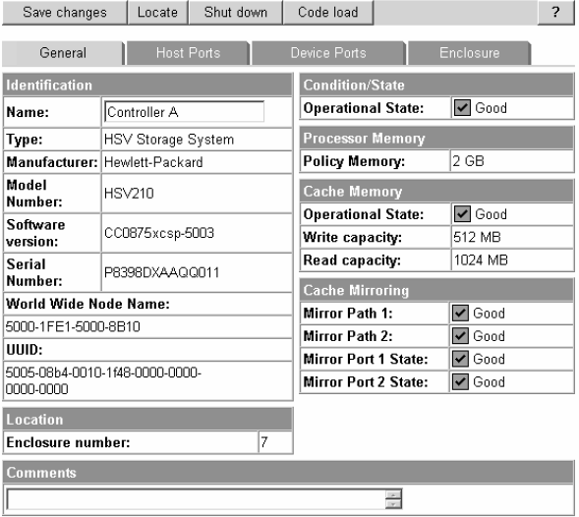The width and height of the screenshot is (579, 517).
Task: Click the Mirror Port 1 State check icon
Action: (460, 359)
